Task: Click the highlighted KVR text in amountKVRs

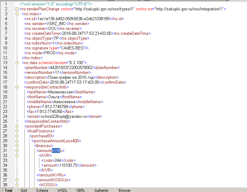Action: click(56, 150)
